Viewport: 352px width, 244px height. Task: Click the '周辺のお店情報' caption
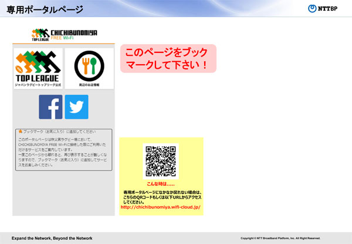(x=89, y=85)
